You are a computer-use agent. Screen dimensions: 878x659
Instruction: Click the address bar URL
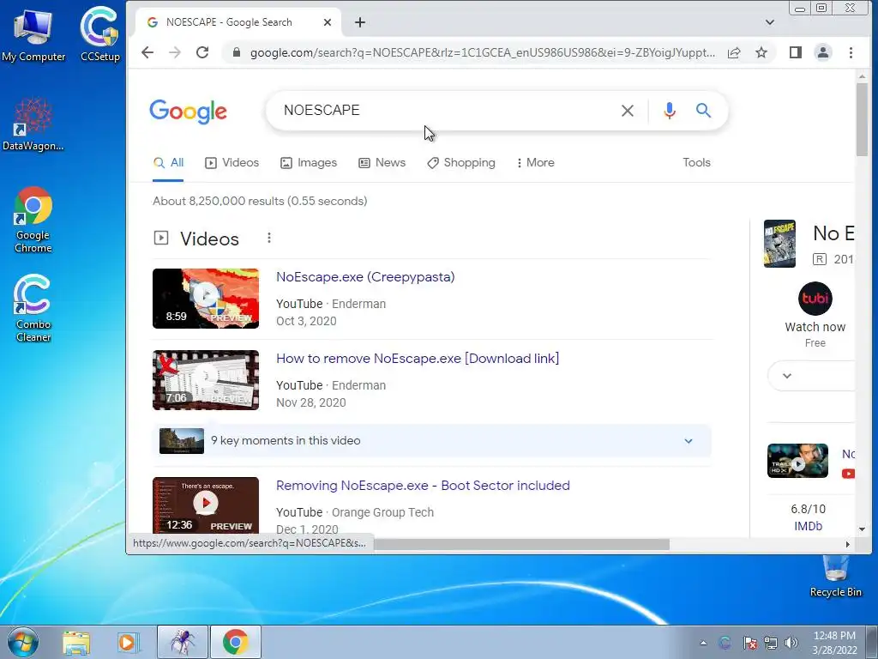(482, 52)
